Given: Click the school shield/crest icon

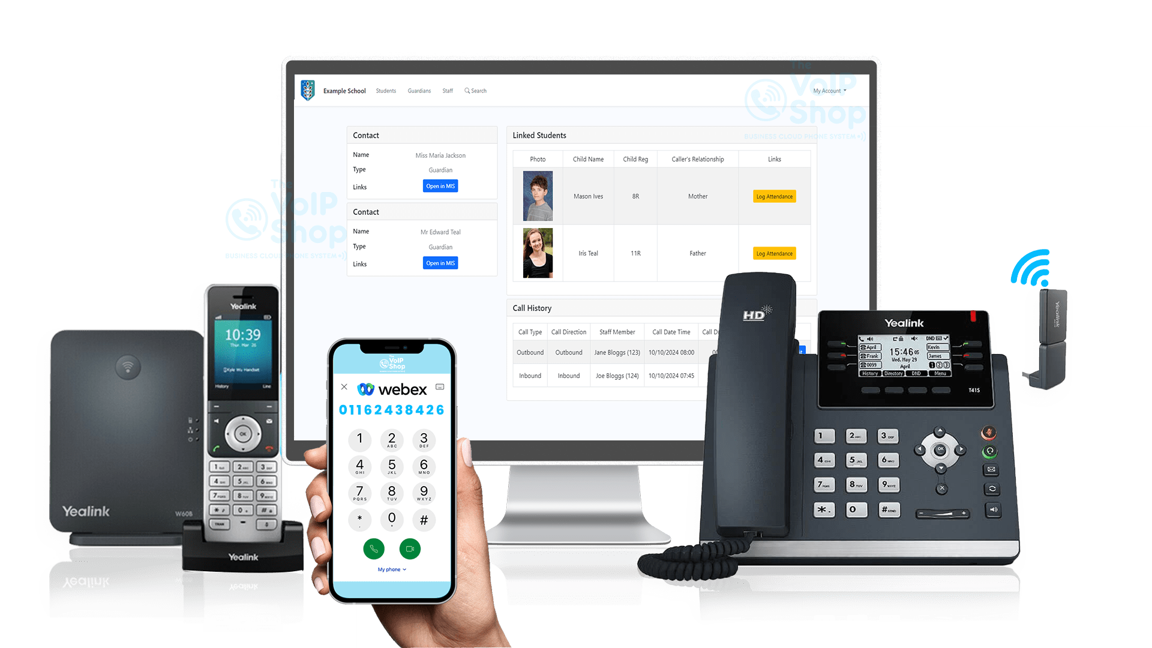Looking at the screenshot, I should pos(308,89).
